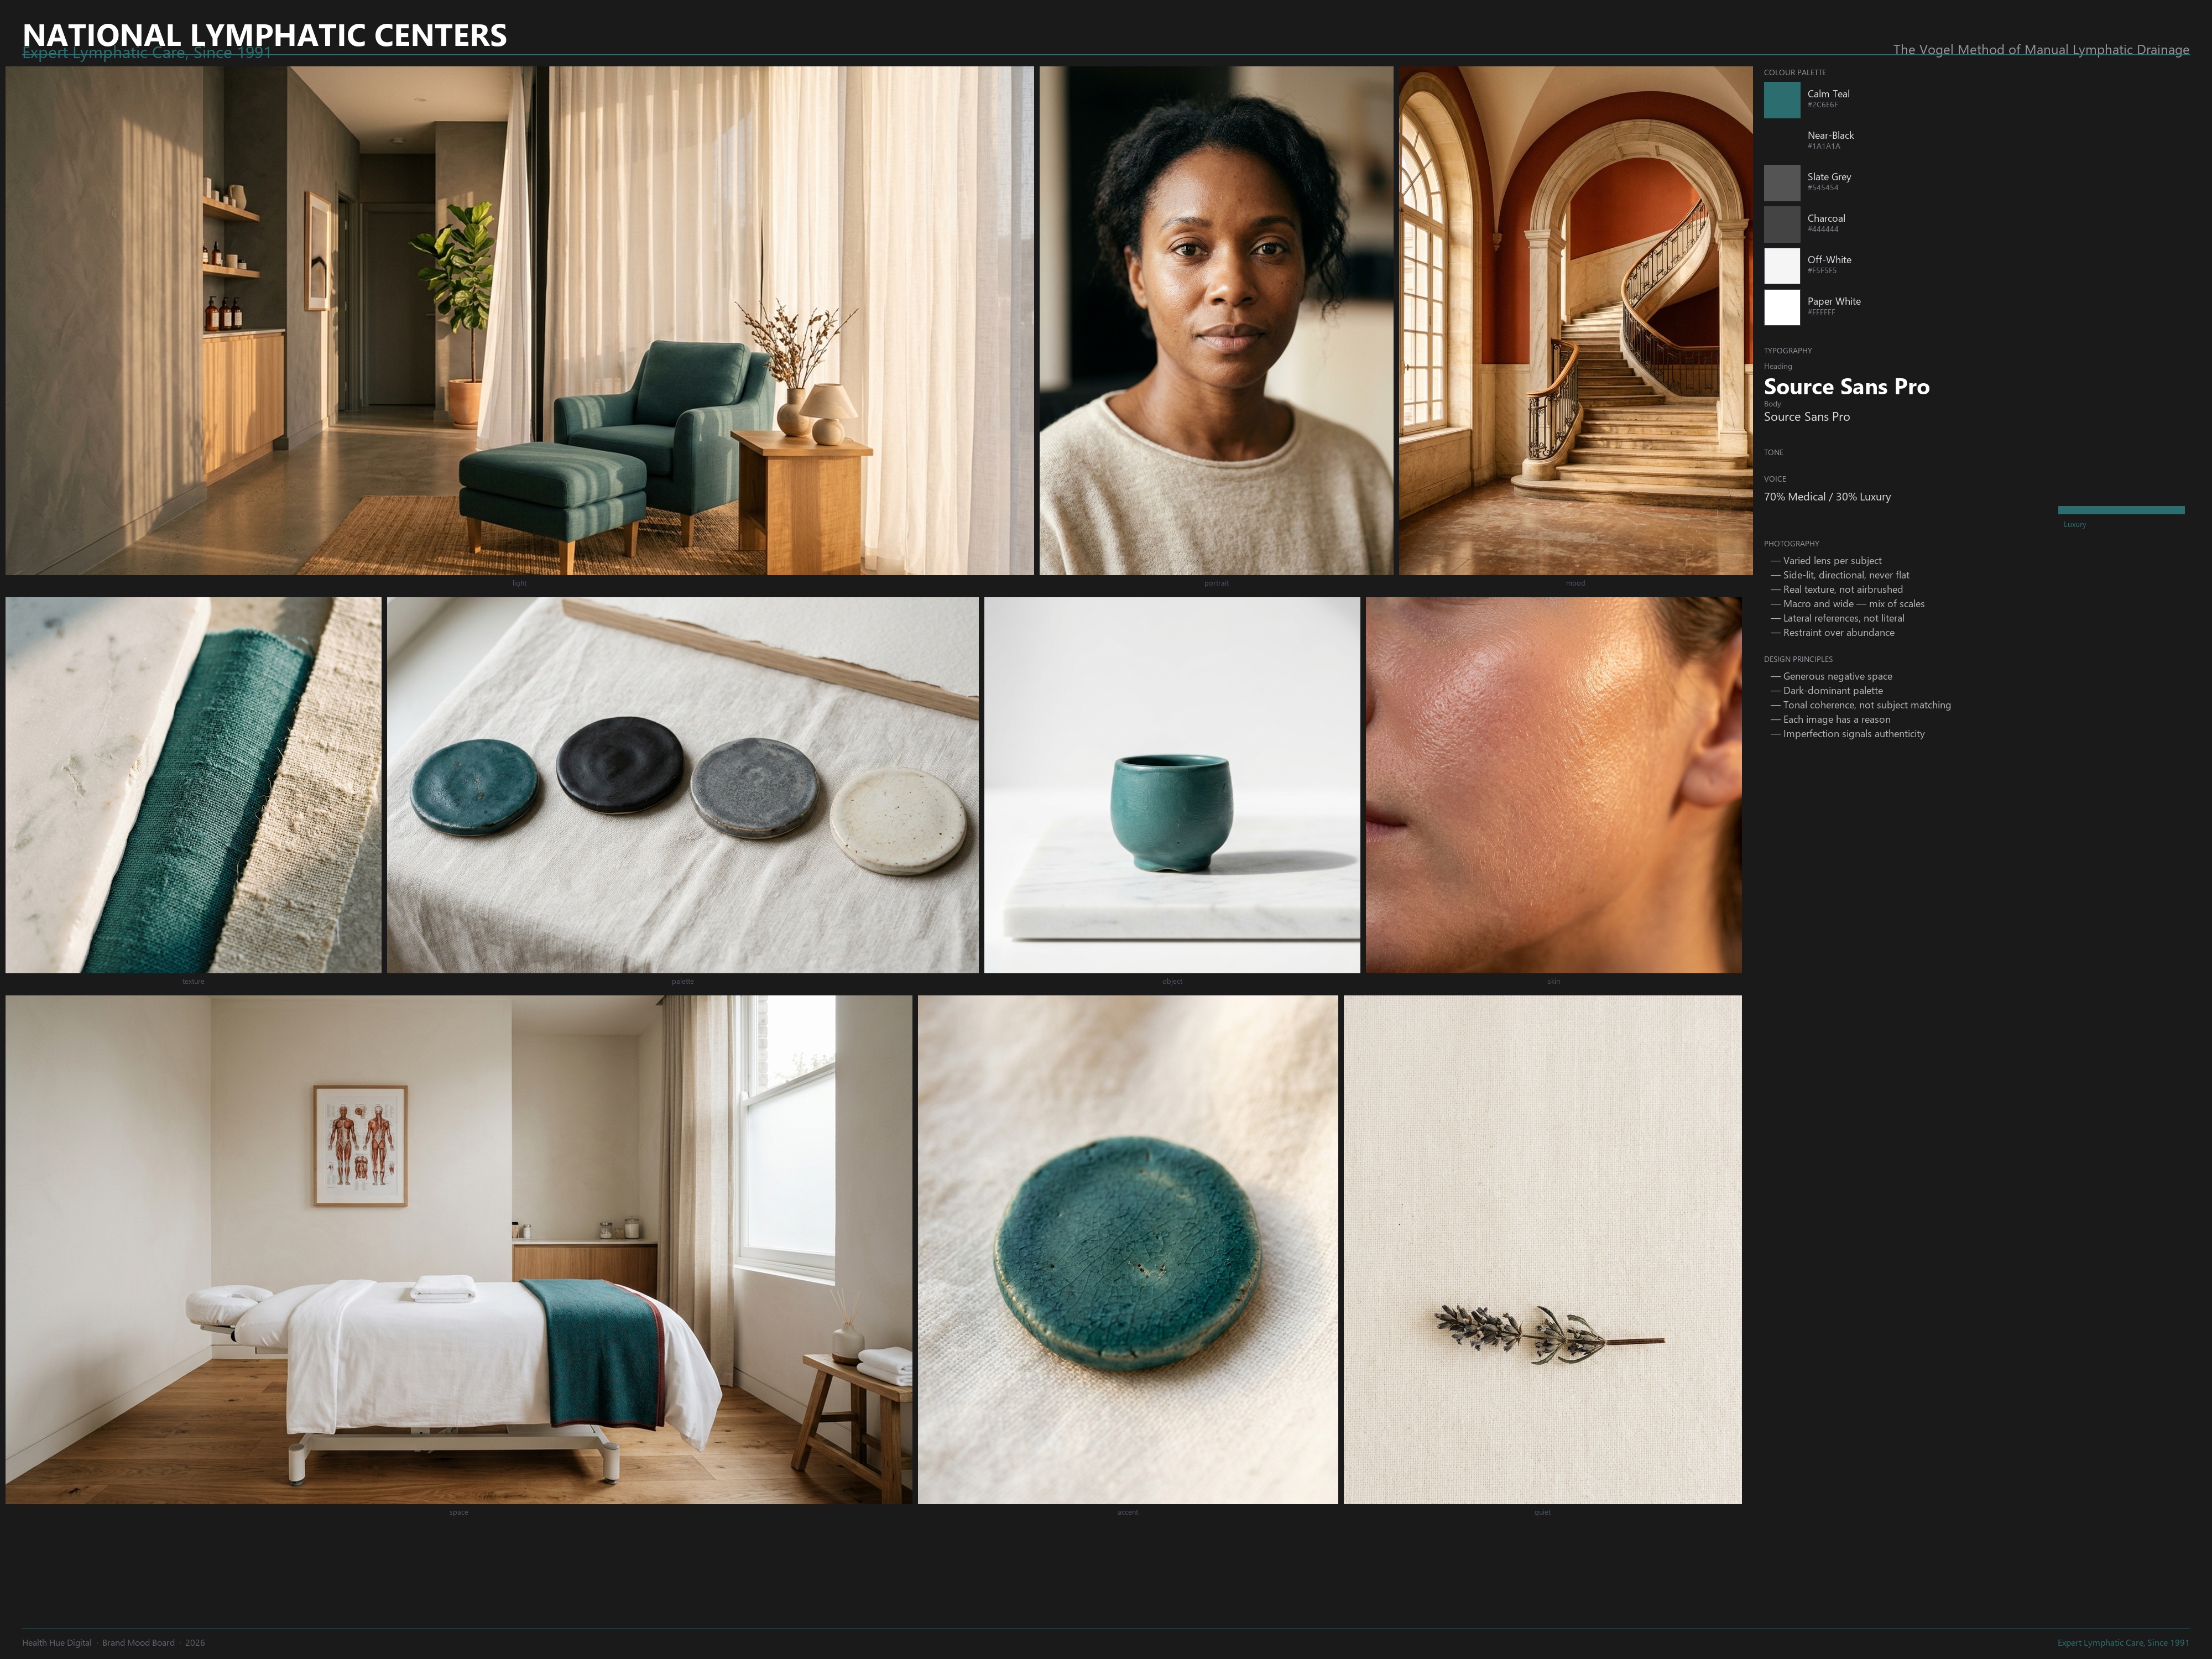Click 'Imperfection signals authenticity' line
This screenshot has width=2212, height=1659.
(1847, 734)
